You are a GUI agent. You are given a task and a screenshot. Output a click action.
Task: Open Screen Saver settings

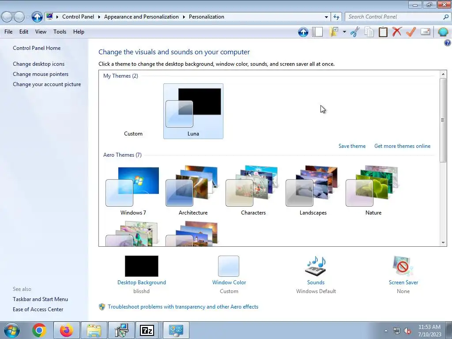(x=403, y=269)
